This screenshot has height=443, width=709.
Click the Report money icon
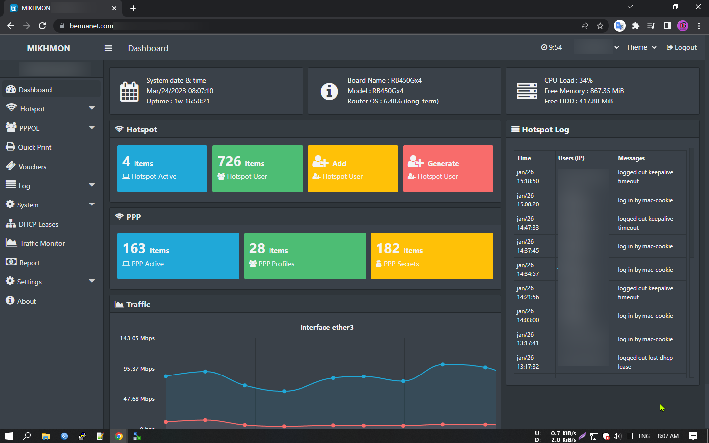tap(11, 262)
